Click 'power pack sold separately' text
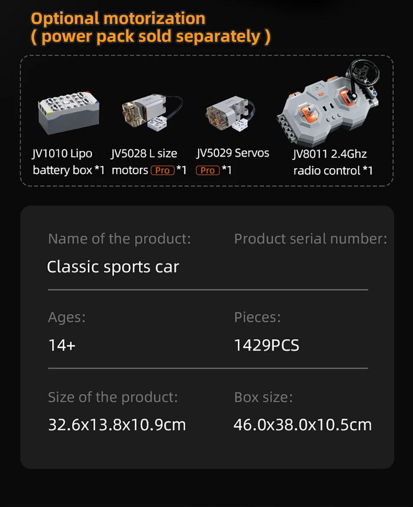Screen dimensions: 413x507 click(x=150, y=37)
